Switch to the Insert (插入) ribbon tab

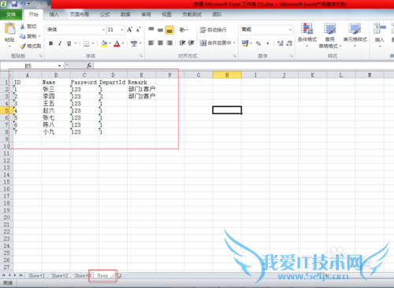tap(54, 14)
